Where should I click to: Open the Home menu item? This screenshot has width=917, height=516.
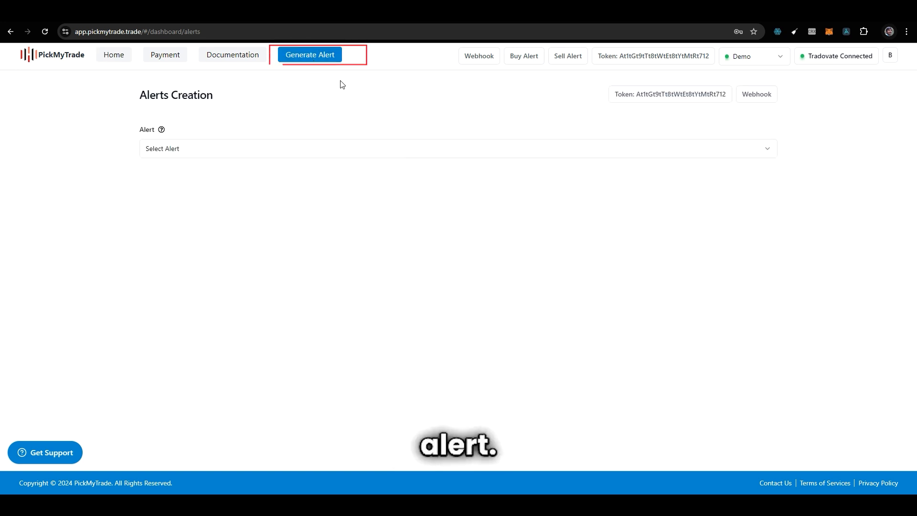(113, 54)
